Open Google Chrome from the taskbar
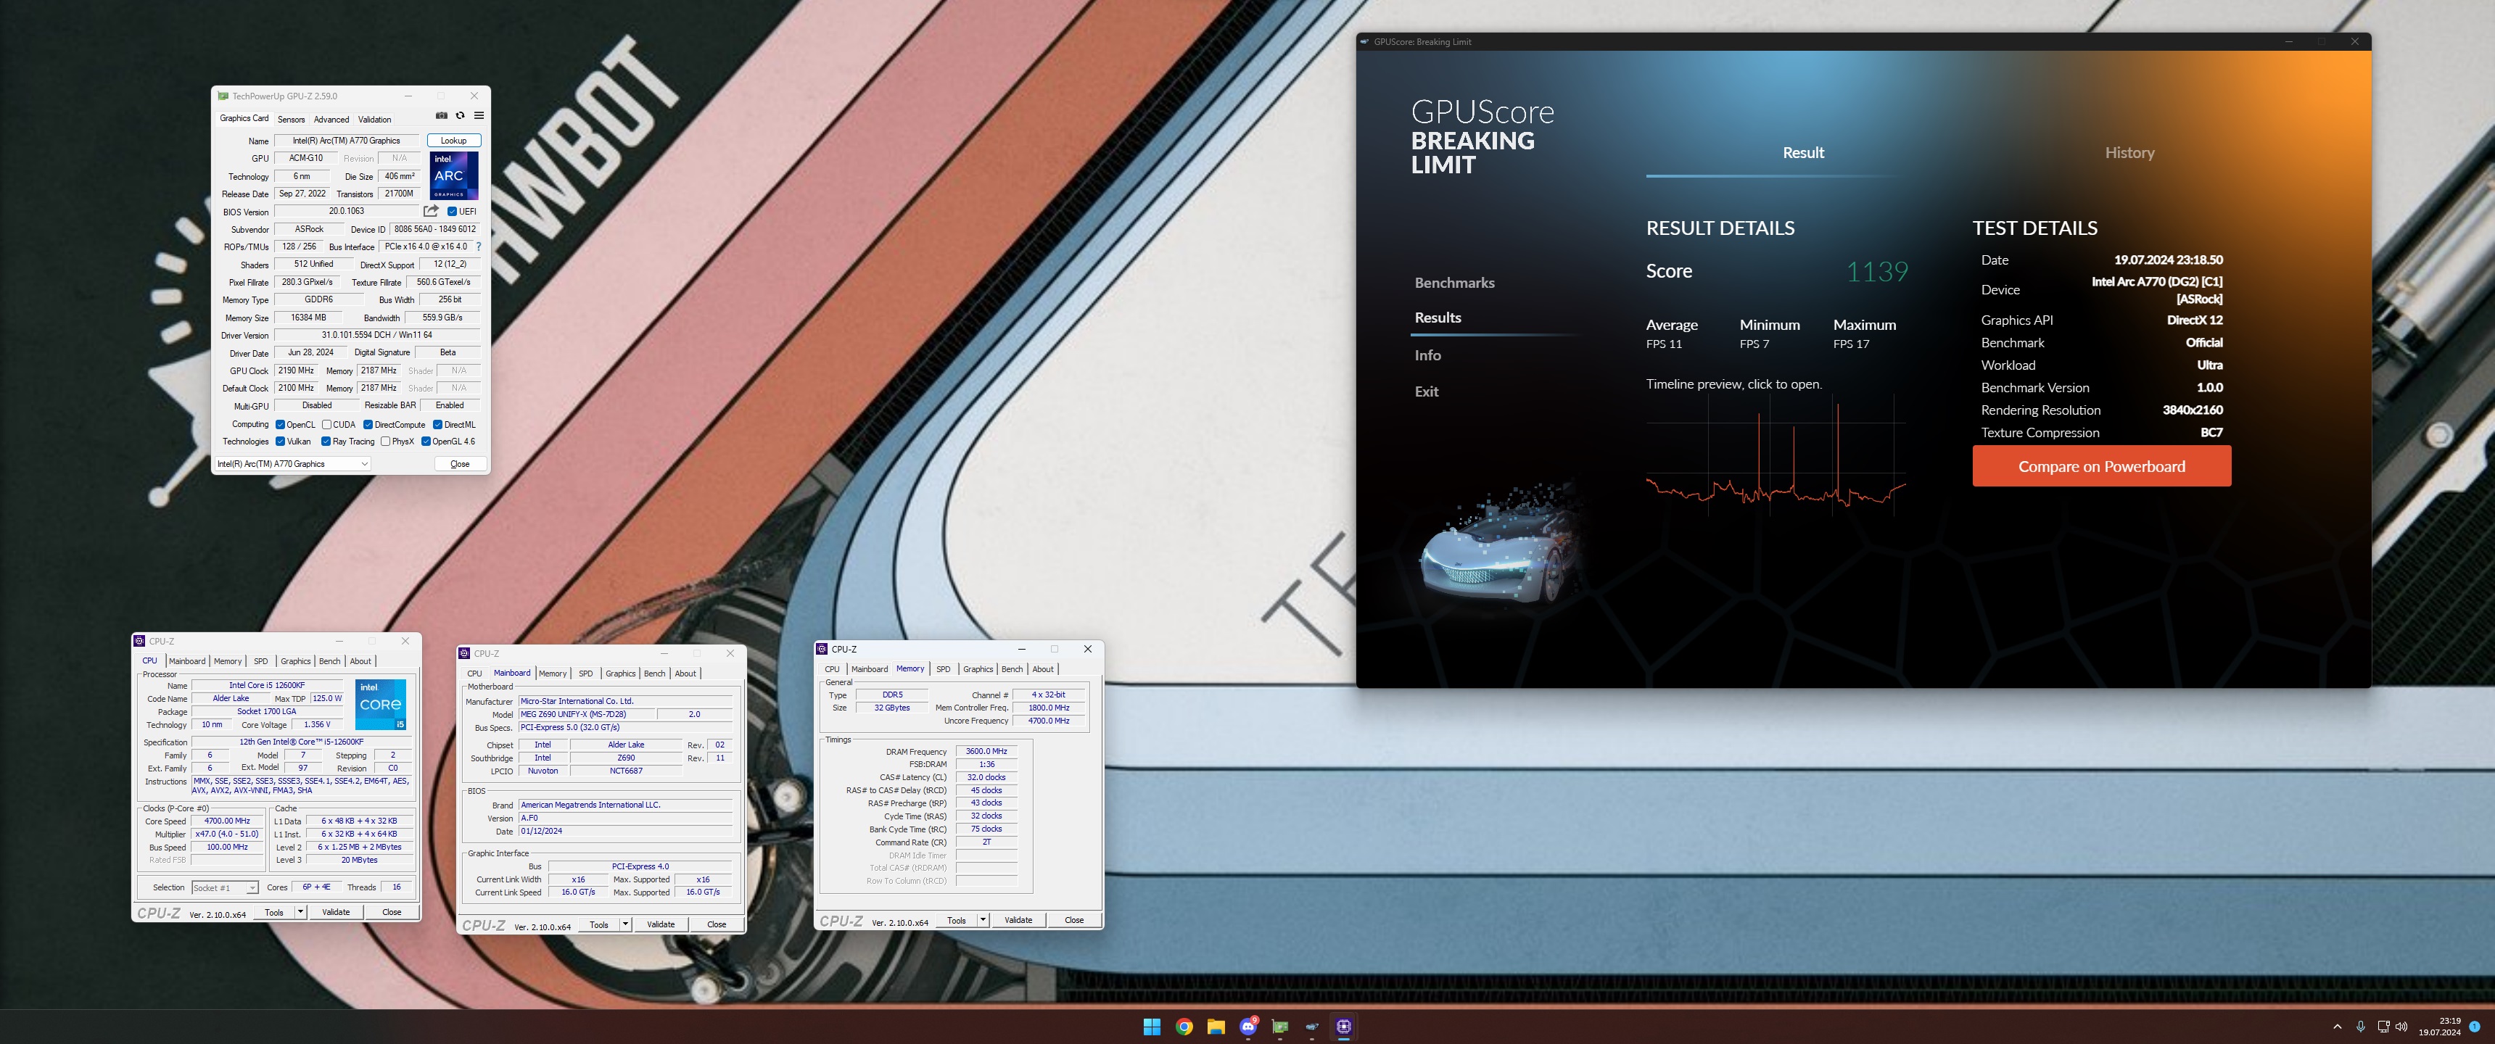This screenshot has width=2495, height=1044. pyautogui.click(x=1184, y=1027)
